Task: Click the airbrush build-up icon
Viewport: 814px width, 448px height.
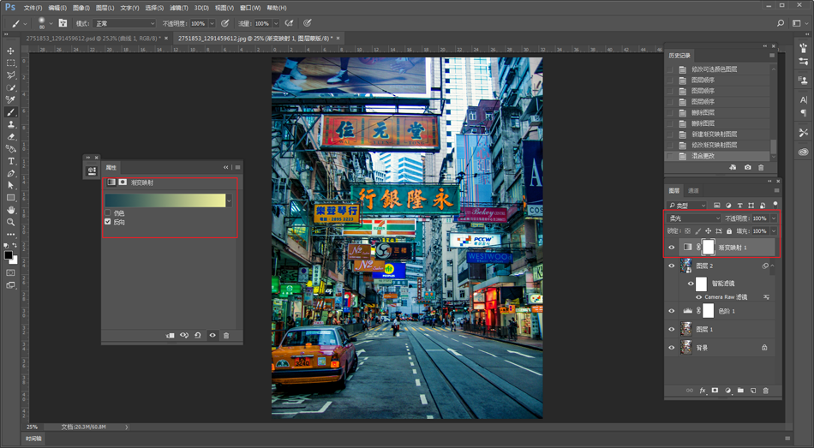Action: click(289, 23)
